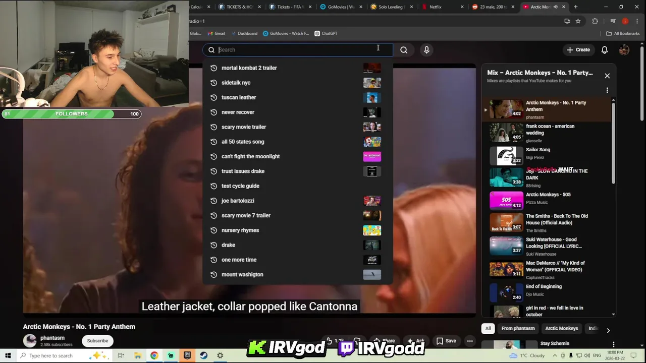Screen dimensions: 646x363
Task: Open File Explorer from the taskbar
Action: coord(137,355)
